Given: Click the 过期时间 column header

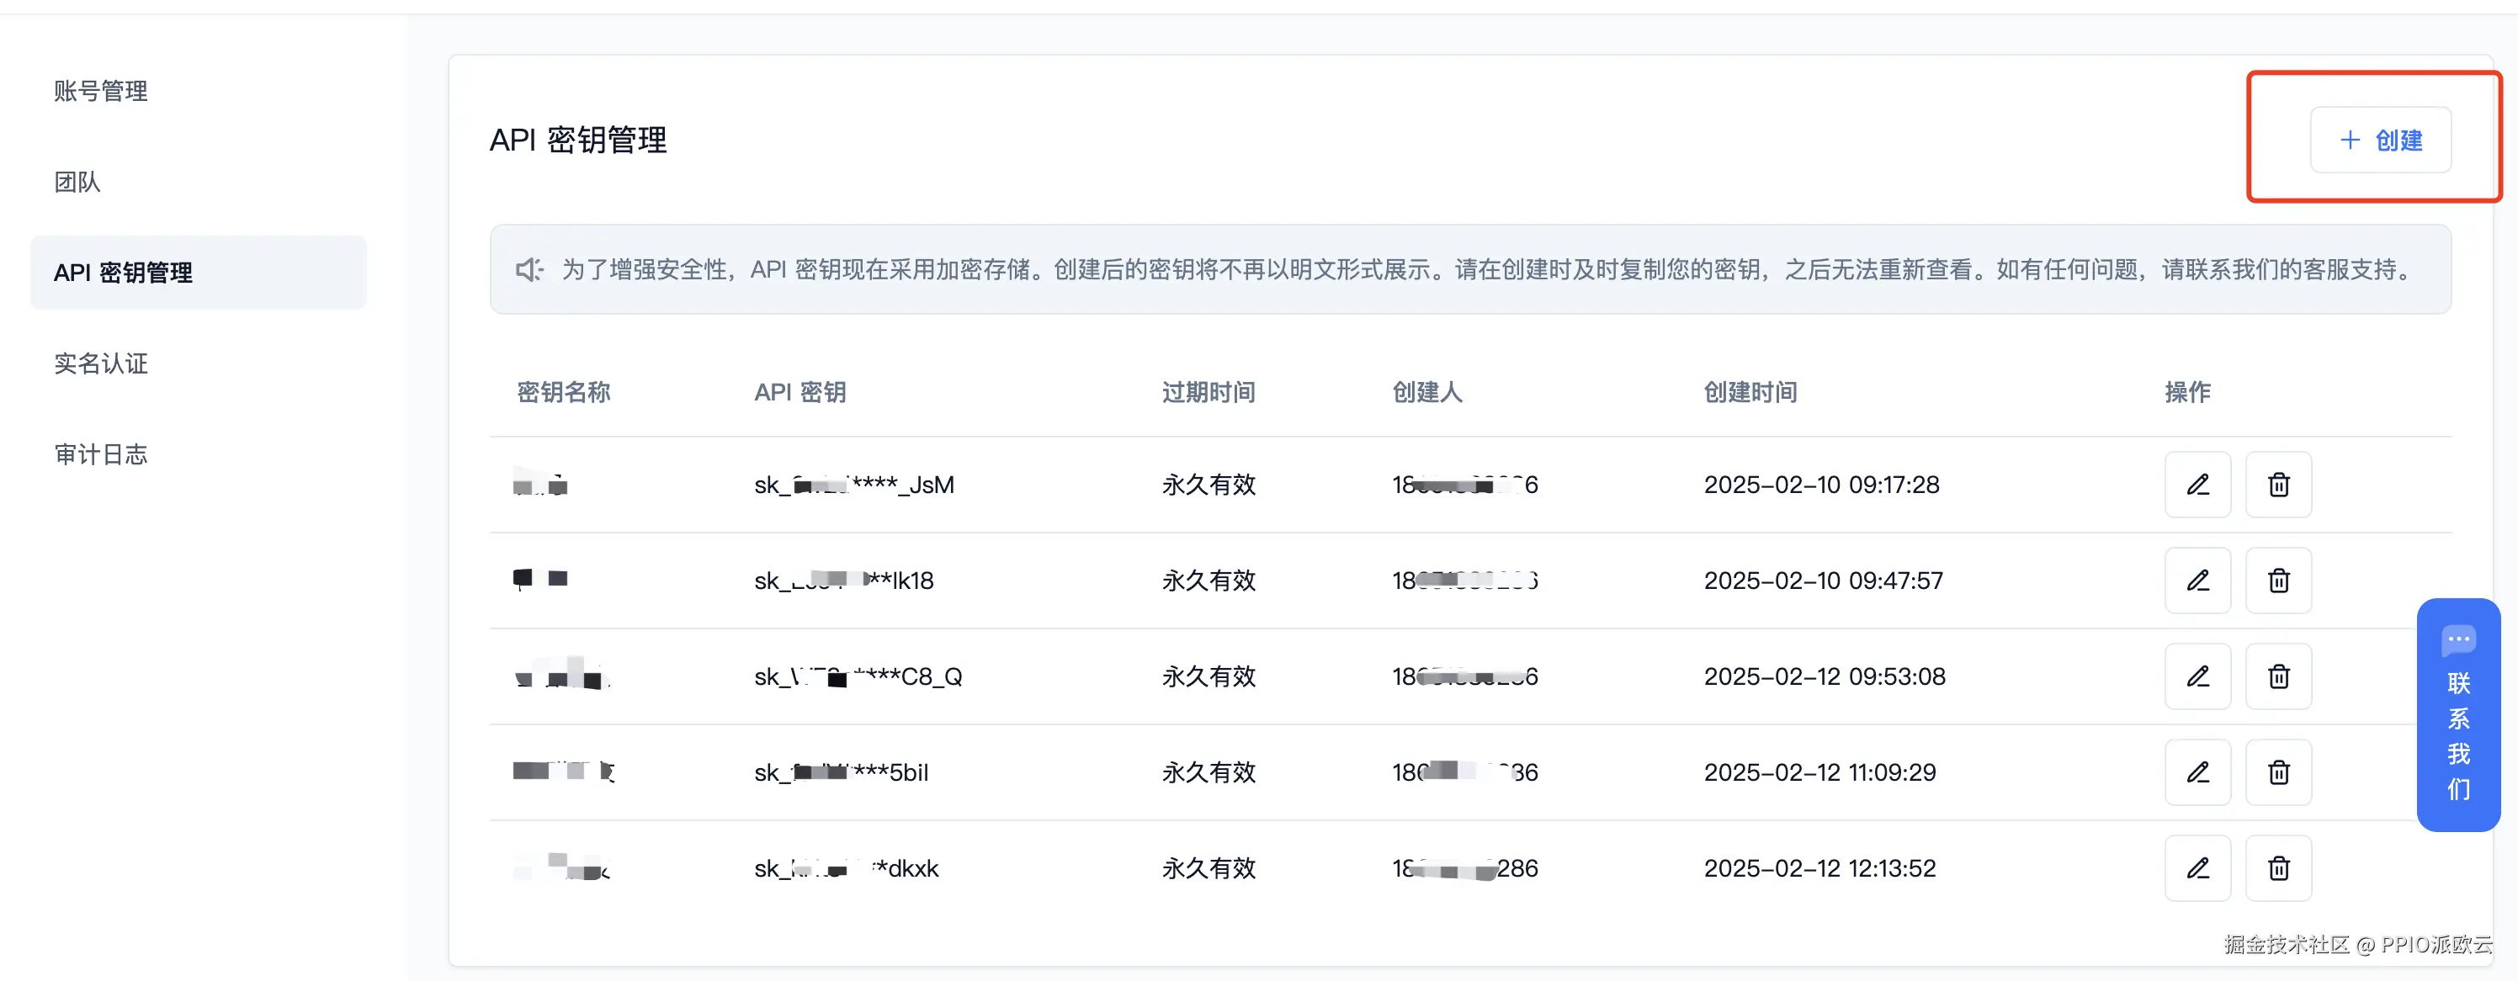Looking at the screenshot, I should point(1209,393).
